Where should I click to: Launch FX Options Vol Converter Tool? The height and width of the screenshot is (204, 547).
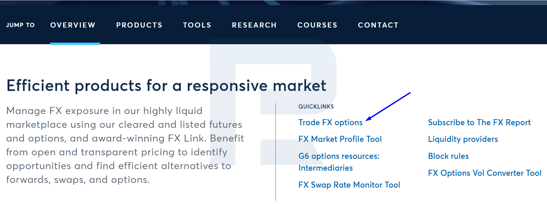click(x=485, y=173)
